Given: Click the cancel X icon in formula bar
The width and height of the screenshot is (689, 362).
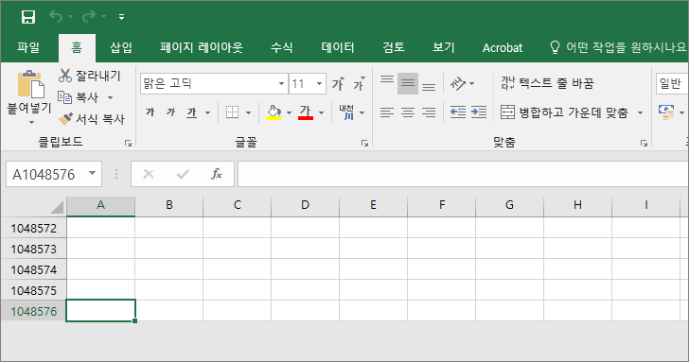Looking at the screenshot, I should pyautogui.click(x=149, y=174).
